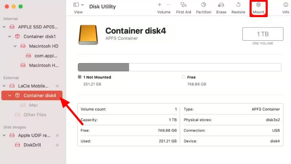Open the Partition tool
This screenshot has height=164, width=291.
pos(203,5)
